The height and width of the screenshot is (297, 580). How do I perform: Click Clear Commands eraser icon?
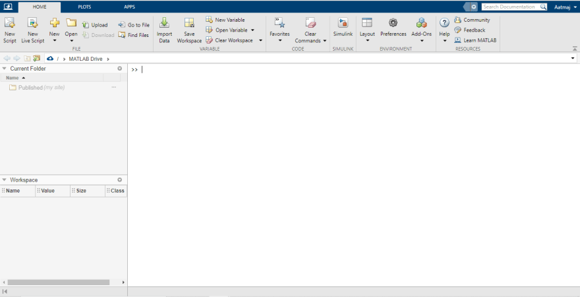point(310,23)
